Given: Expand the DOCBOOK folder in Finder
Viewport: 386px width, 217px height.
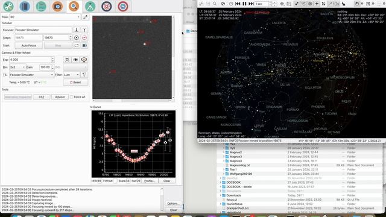Looking at the screenshot, I should click(221, 182).
